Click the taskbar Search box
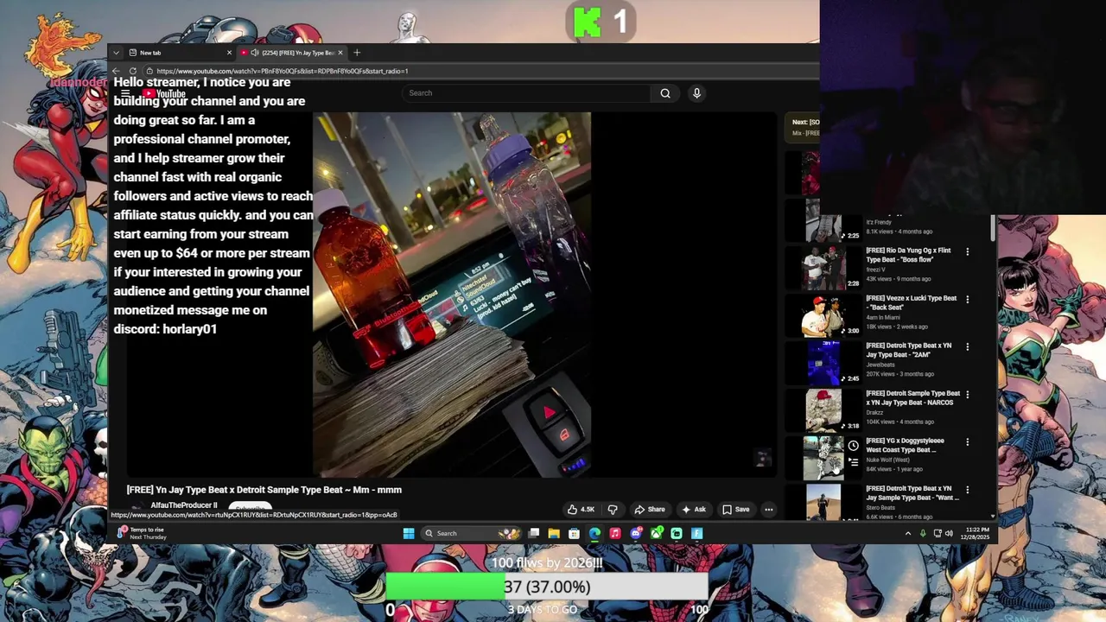 click(472, 533)
